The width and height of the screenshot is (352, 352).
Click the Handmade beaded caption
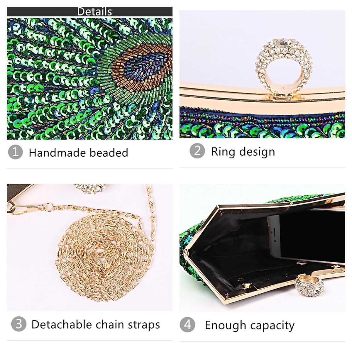(x=78, y=153)
